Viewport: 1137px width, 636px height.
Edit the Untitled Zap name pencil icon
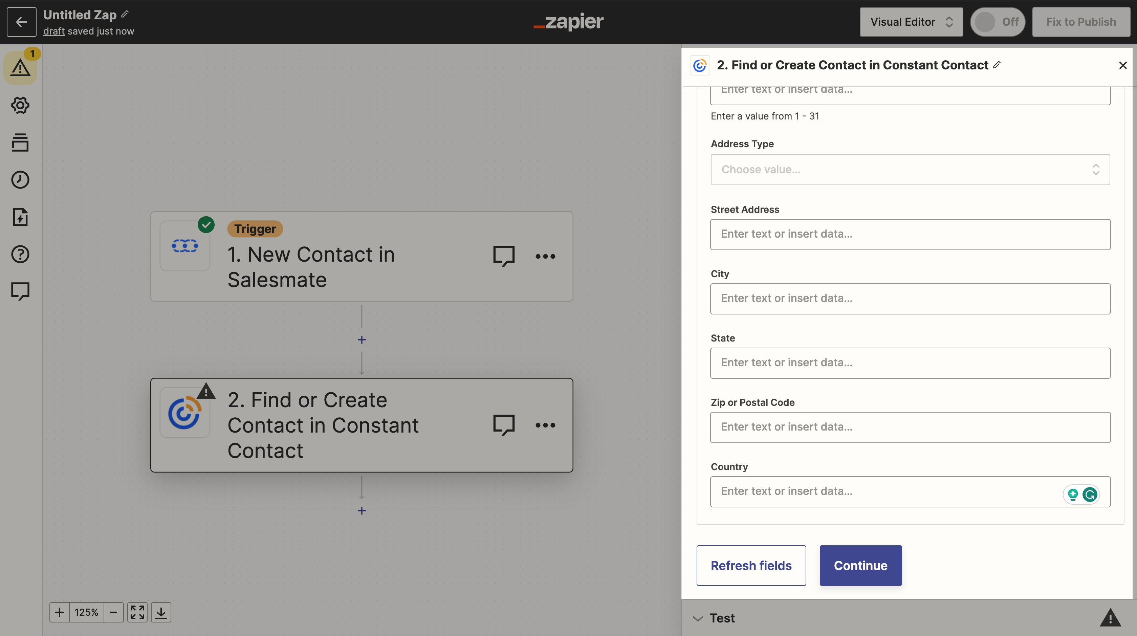(125, 14)
